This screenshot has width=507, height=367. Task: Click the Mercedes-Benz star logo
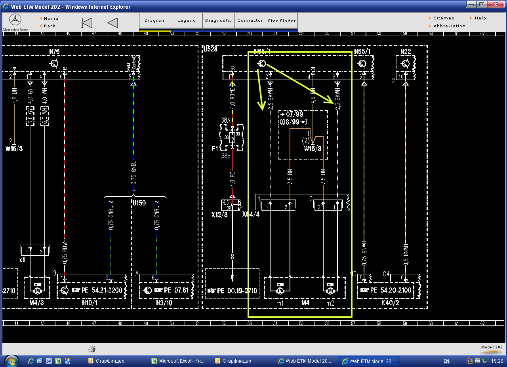point(15,20)
